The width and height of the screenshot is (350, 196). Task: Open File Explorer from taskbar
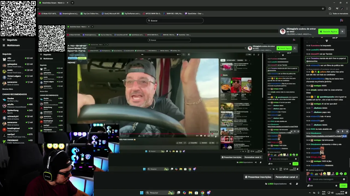[x=190, y=193]
